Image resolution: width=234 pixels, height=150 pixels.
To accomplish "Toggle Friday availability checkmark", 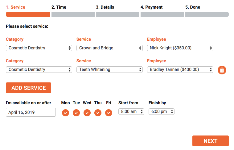I will [109, 113].
